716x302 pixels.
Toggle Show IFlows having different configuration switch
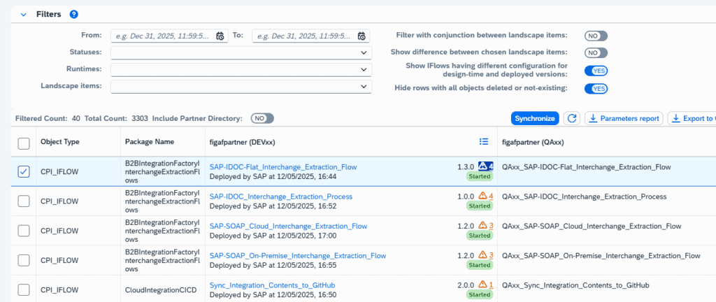[596, 71]
